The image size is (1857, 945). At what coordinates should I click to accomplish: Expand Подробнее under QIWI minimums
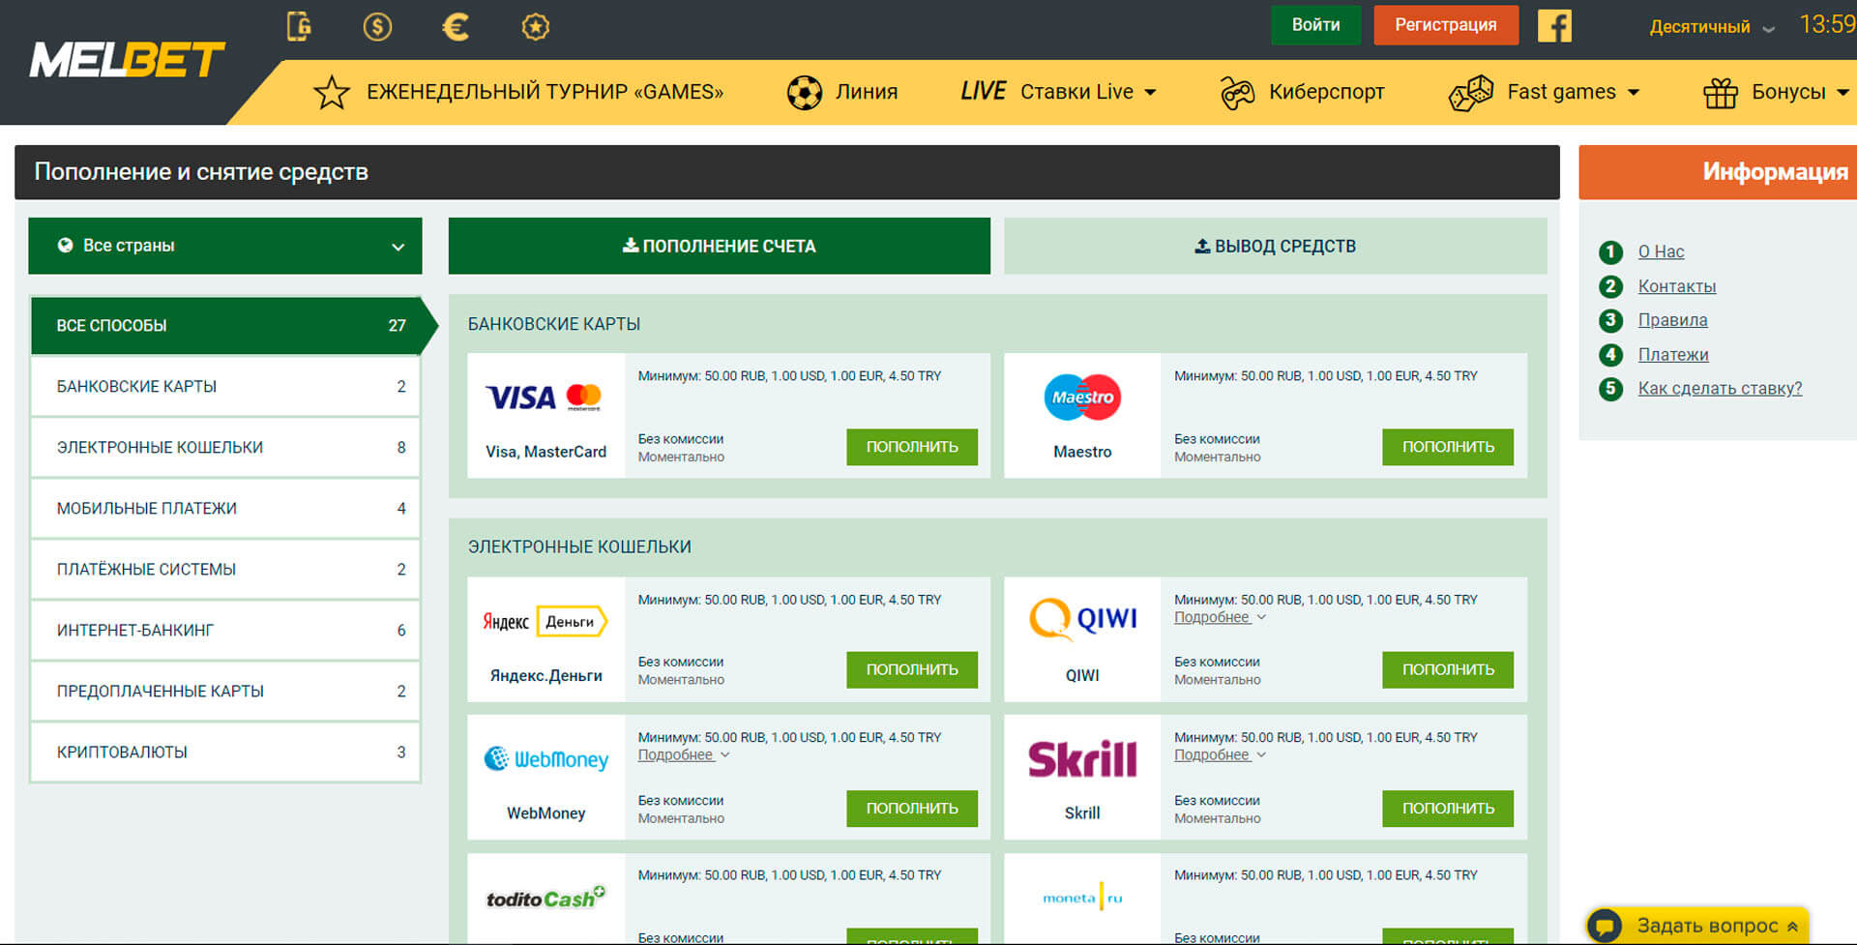[x=1220, y=617]
